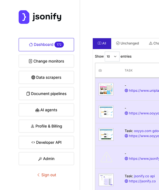The height and width of the screenshot is (190, 159).
Task: Click the Admin magic wand icon
Action: click(40, 159)
